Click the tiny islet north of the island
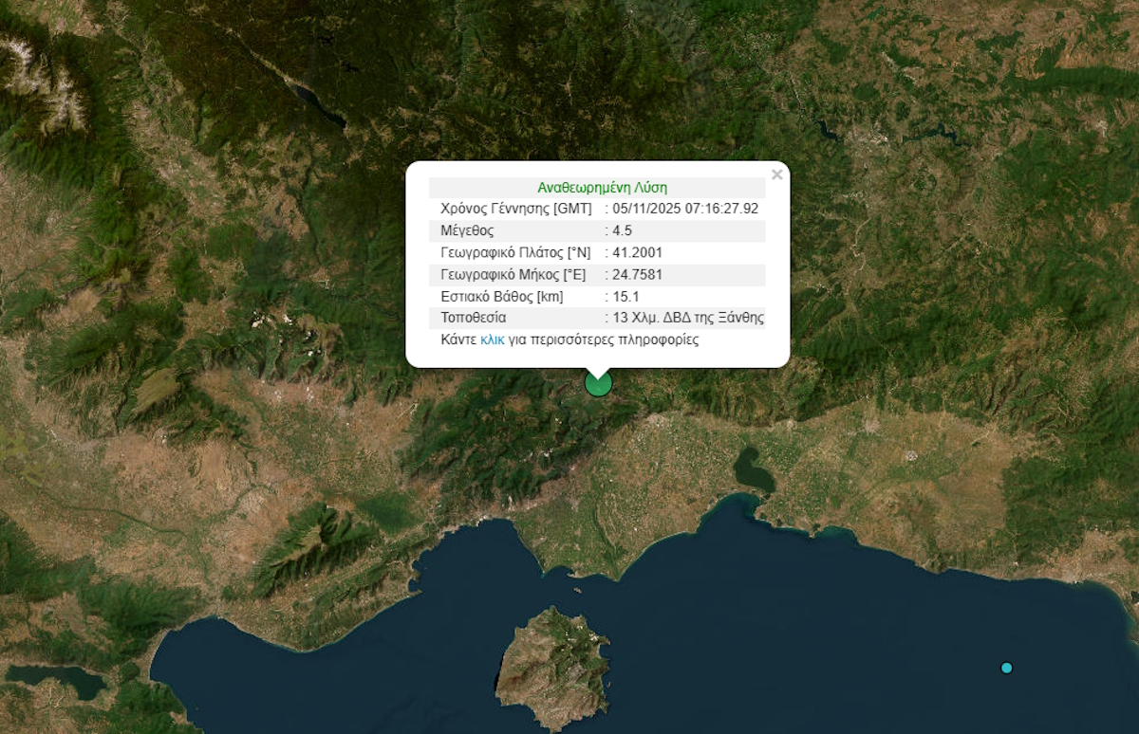Viewport: 1139px width, 734px height. [x=577, y=590]
